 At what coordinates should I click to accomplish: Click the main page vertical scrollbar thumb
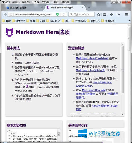pos(129,39)
